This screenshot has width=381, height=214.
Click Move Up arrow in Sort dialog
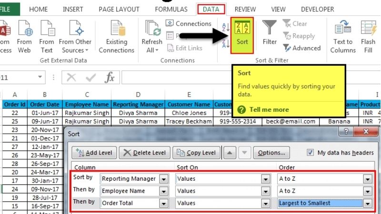230,153
